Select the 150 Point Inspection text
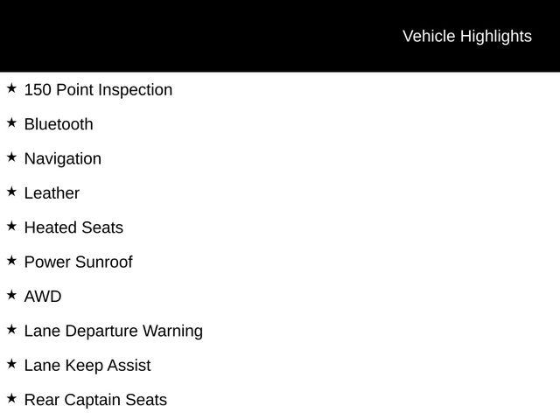This screenshot has height=420, width=560. 98,90
